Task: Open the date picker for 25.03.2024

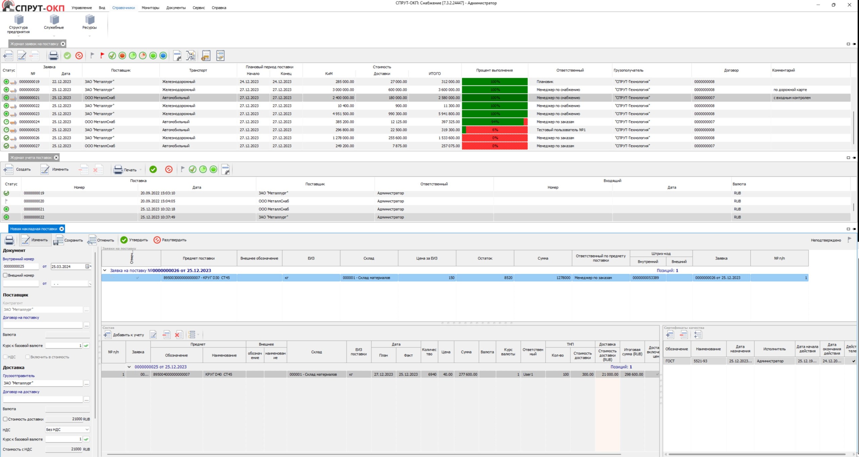Action: click(88, 267)
